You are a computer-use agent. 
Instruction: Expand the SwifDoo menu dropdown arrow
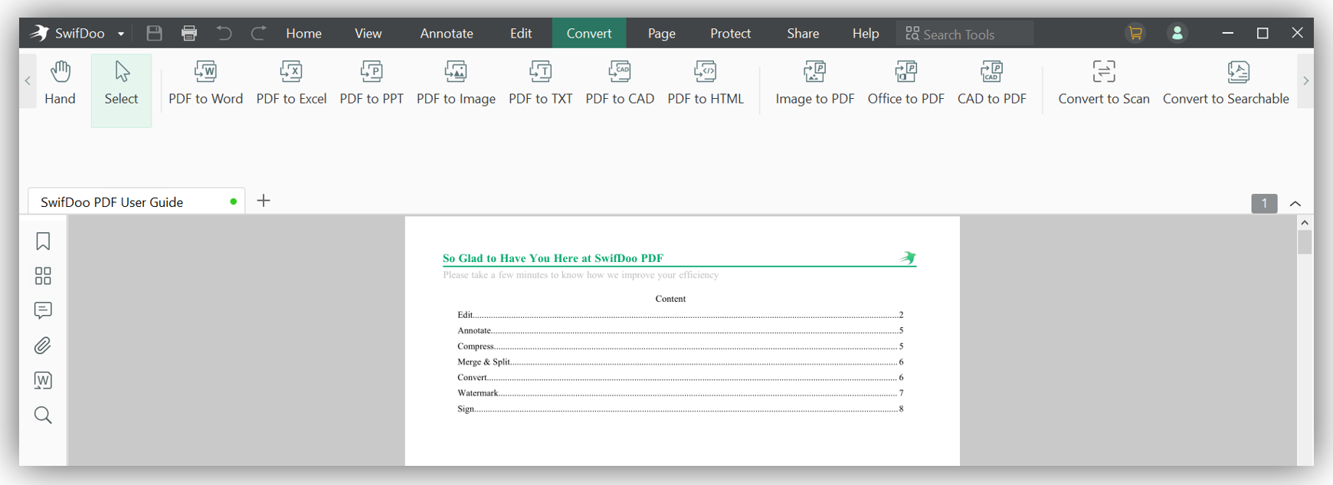(x=121, y=34)
